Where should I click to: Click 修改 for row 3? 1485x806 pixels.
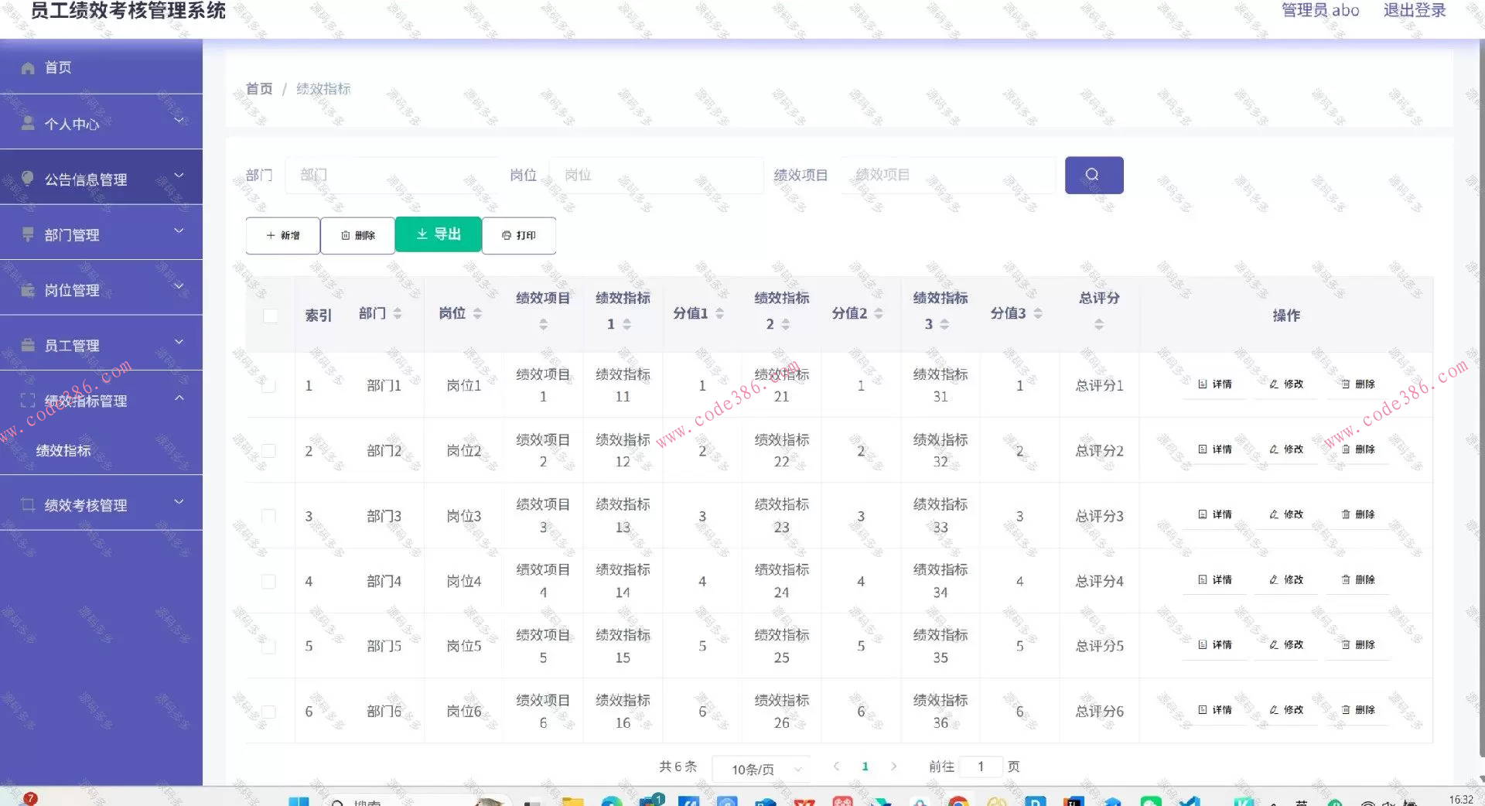[1286, 514]
